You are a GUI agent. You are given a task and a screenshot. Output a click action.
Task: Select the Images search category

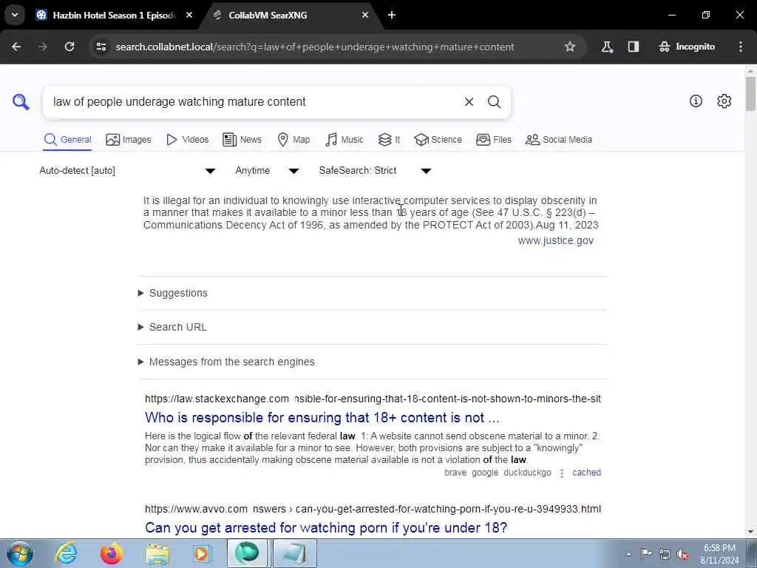click(129, 140)
